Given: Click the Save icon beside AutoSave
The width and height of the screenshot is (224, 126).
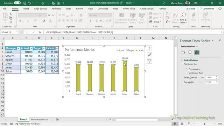Looking at the screenshot, I should point(24,3).
